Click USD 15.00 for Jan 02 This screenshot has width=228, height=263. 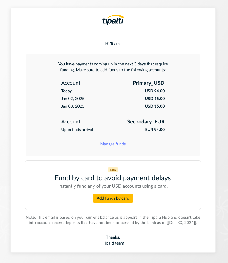tap(155, 99)
